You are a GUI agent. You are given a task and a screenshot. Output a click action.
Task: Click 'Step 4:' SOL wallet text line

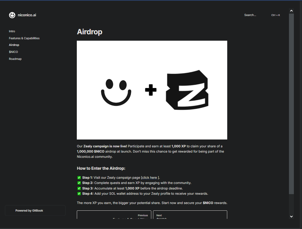pos(145,194)
